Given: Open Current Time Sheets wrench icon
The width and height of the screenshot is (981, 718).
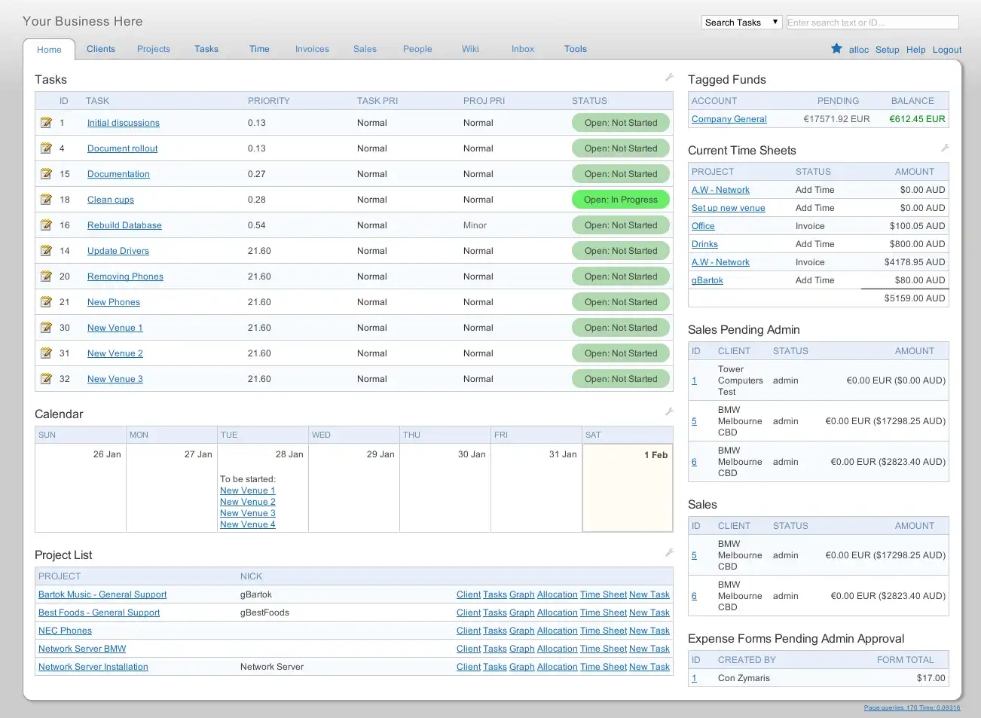Looking at the screenshot, I should [945, 148].
